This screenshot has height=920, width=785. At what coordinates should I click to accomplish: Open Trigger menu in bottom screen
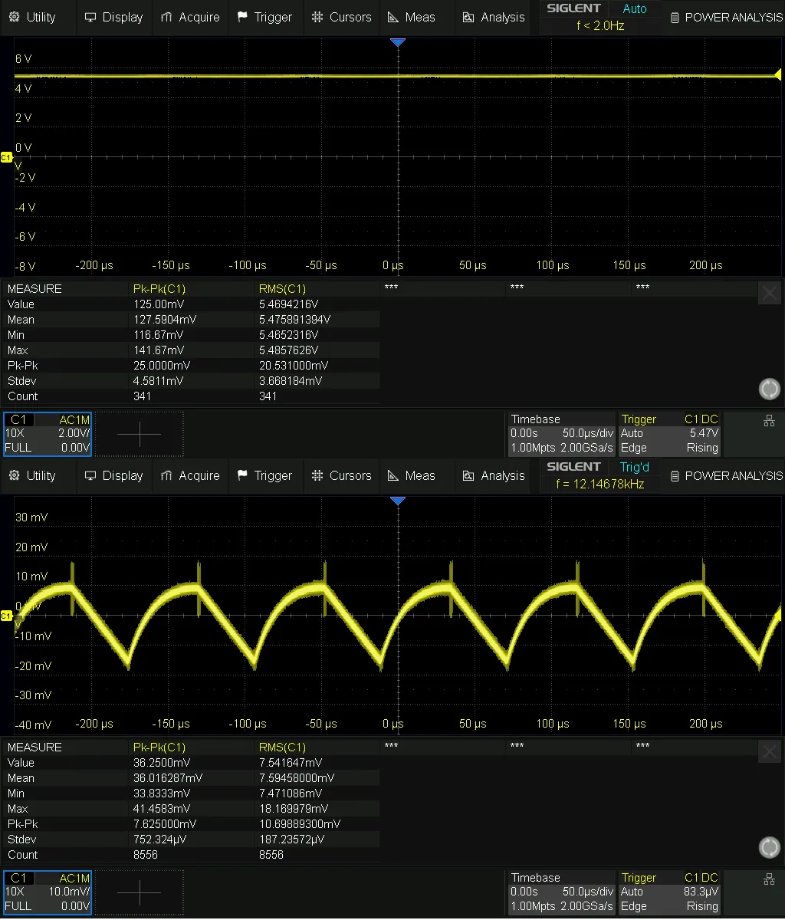pyautogui.click(x=264, y=475)
